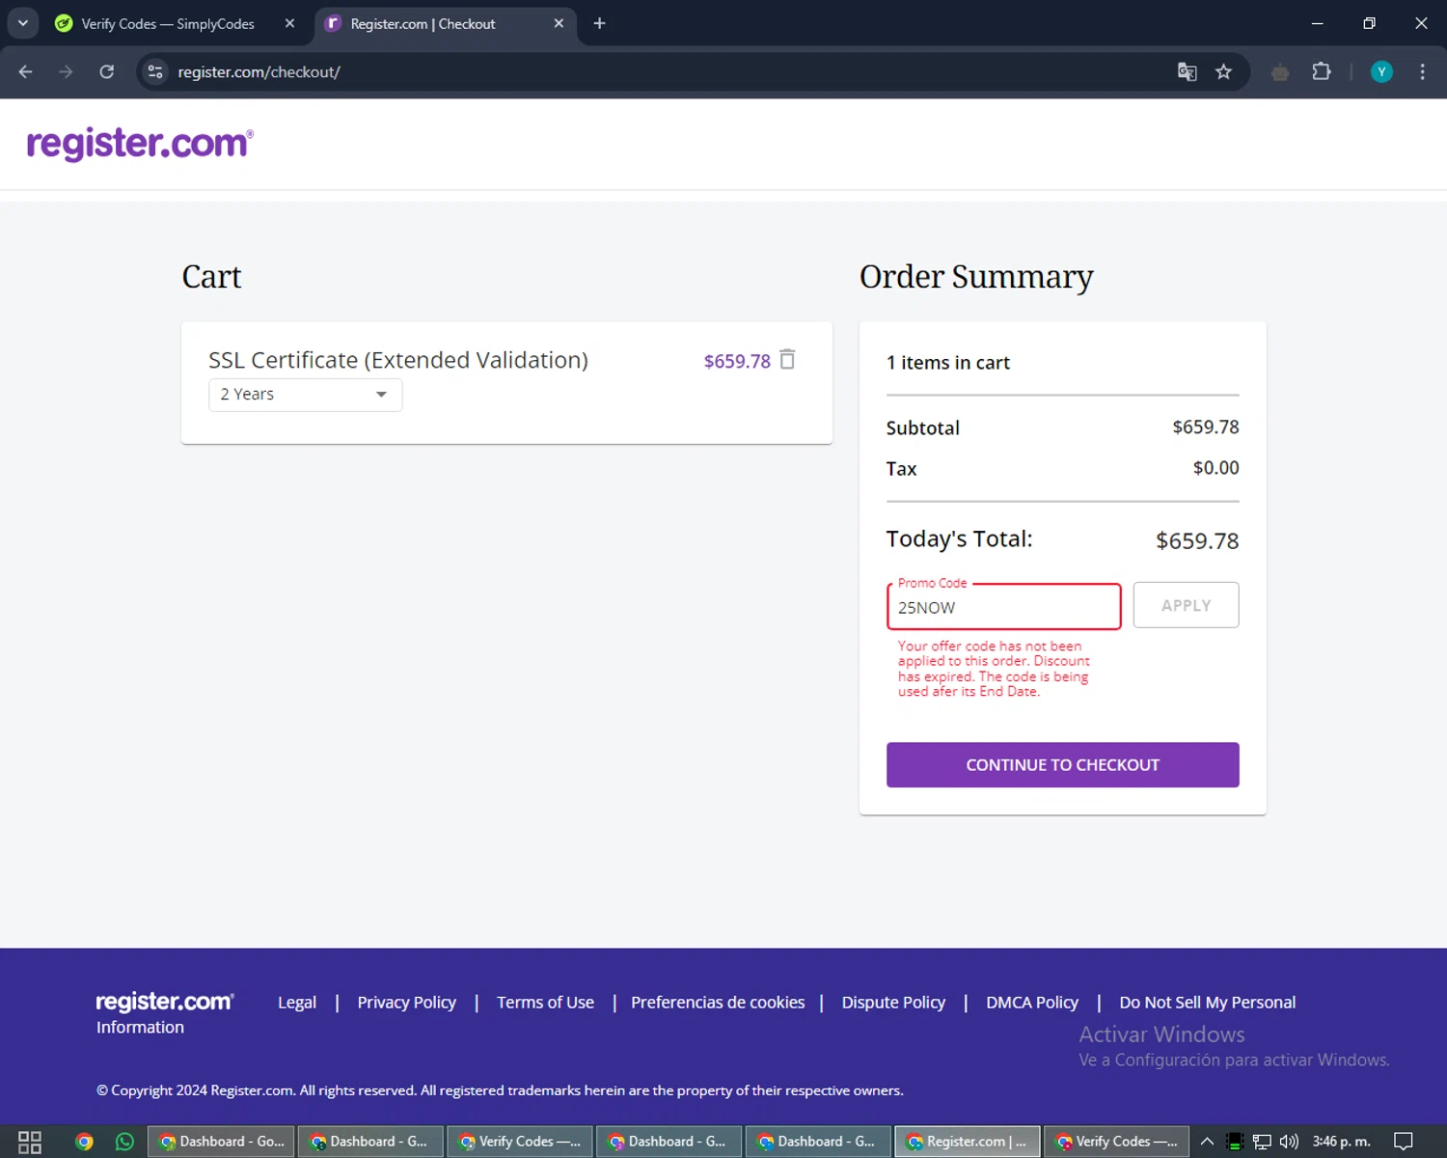Open the DMCA Policy footer link
This screenshot has height=1158, width=1447.
1032,1003
